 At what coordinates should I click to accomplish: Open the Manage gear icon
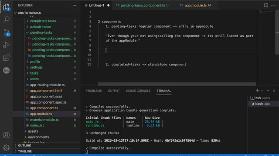pyautogui.click(x=7, y=147)
